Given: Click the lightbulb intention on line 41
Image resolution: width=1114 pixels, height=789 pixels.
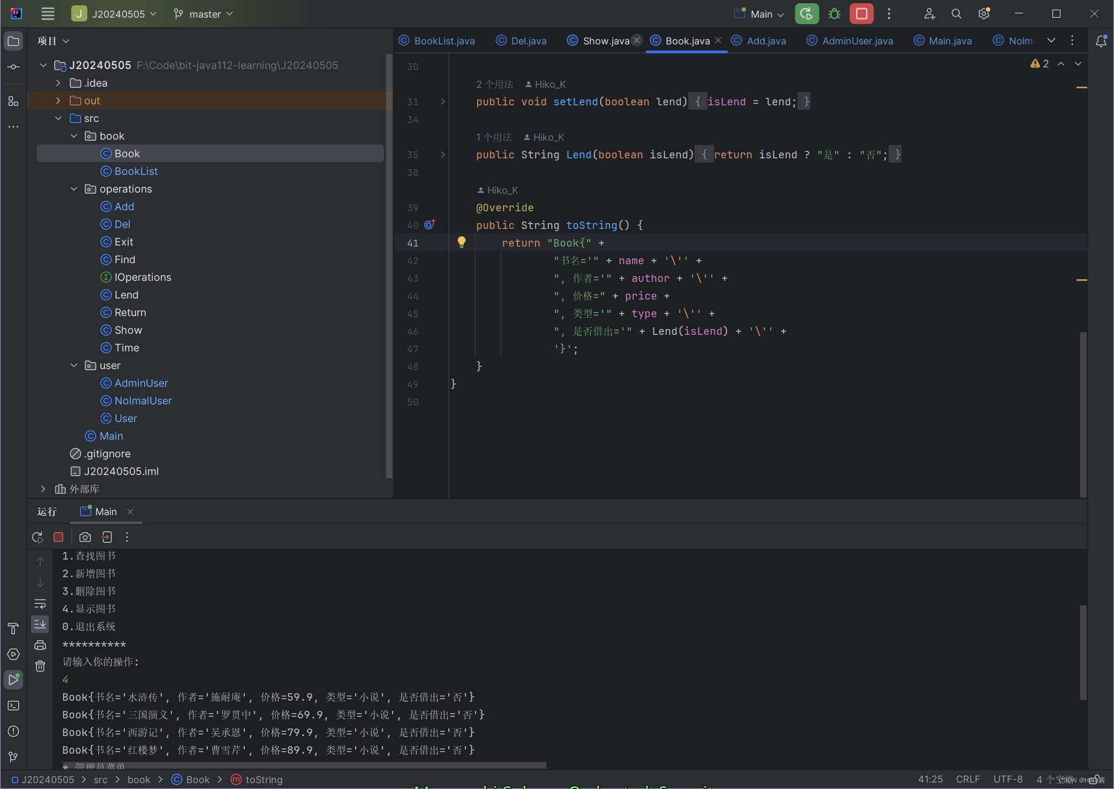Looking at the screenshot, I should (462, 242).
